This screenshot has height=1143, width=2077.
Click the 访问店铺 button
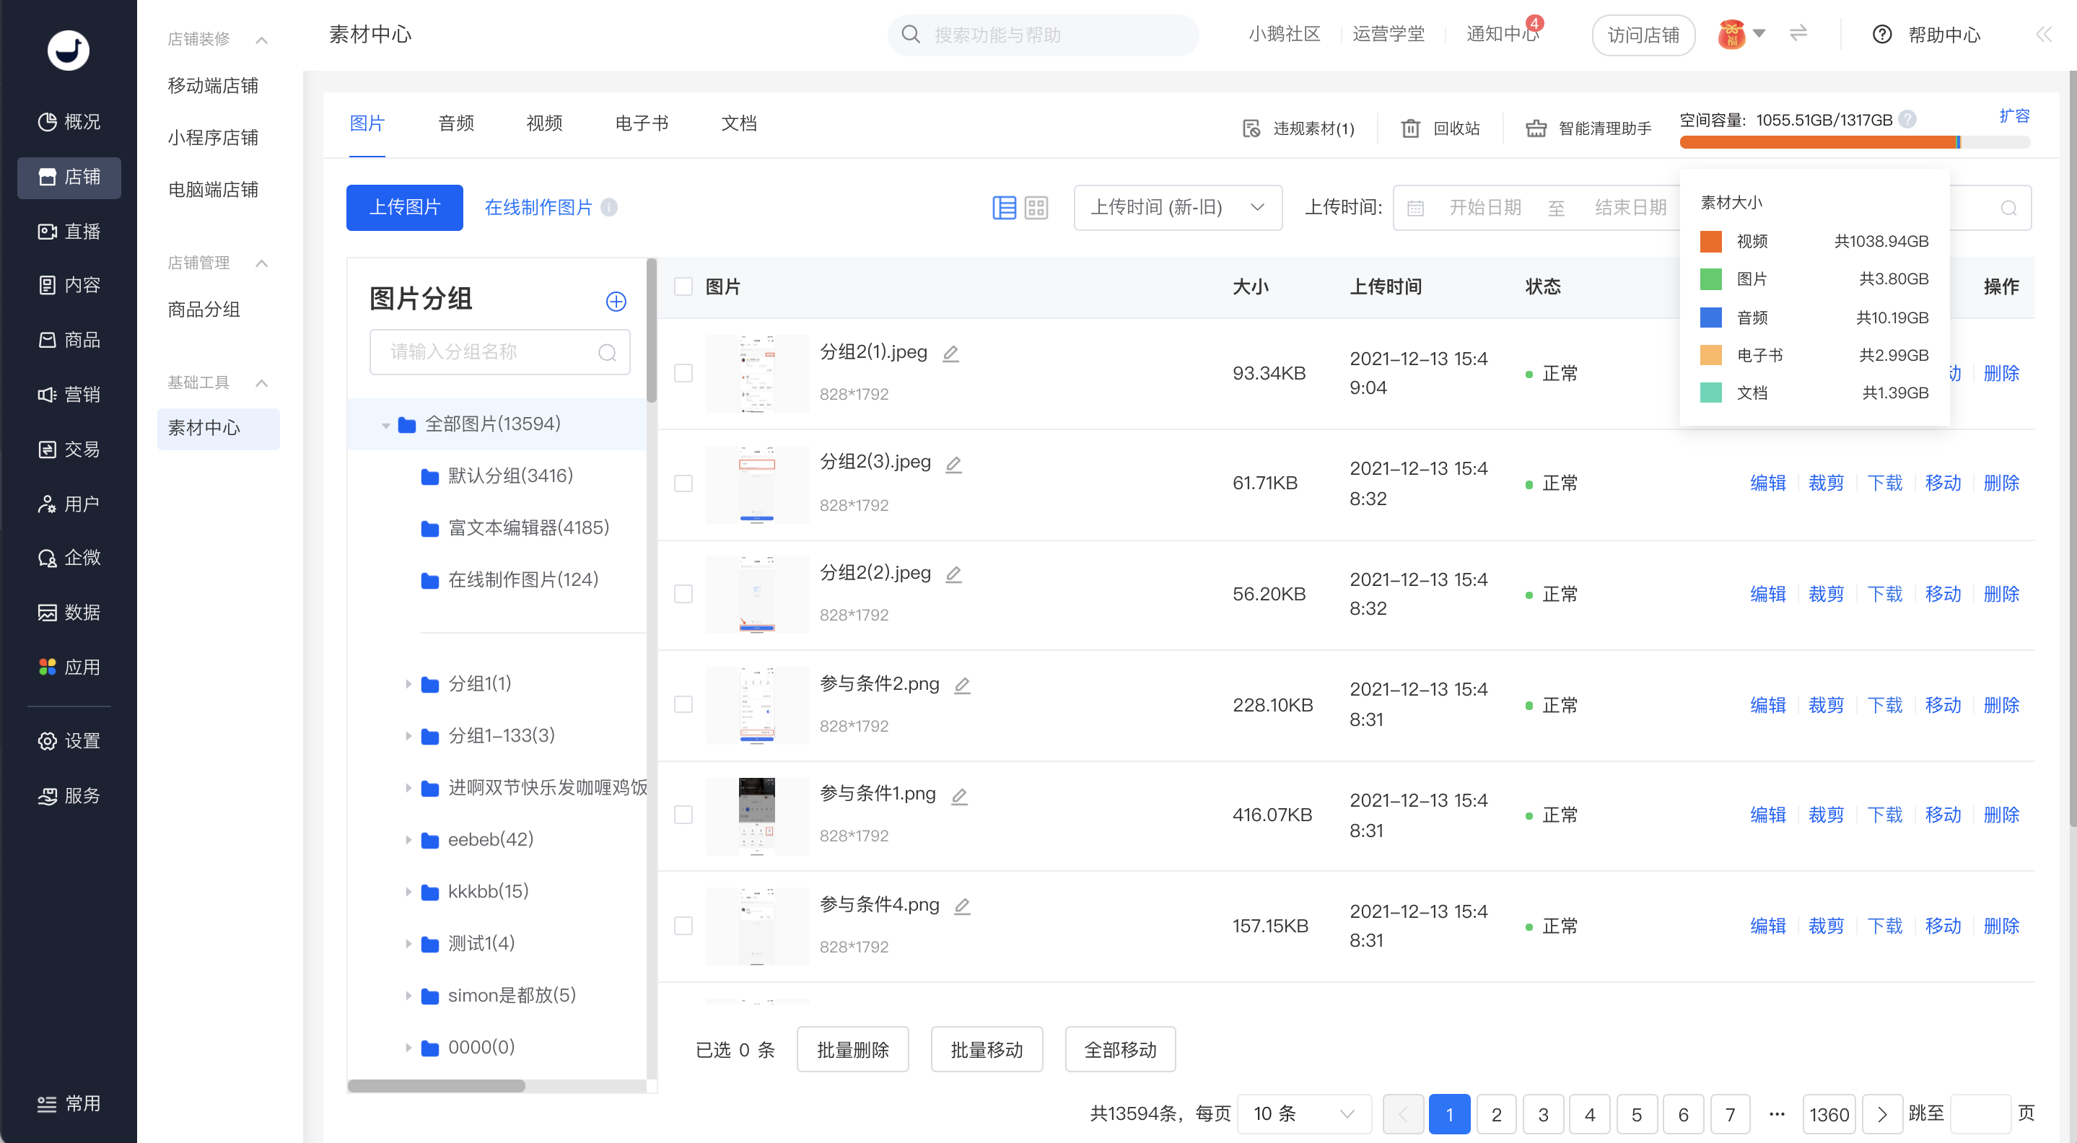[1643, 35]
